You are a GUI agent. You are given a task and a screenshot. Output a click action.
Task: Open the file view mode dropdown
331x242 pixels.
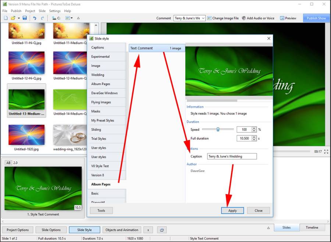pos(69,18)
